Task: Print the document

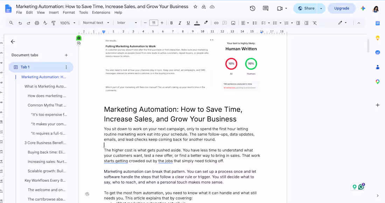Action: 37,23
